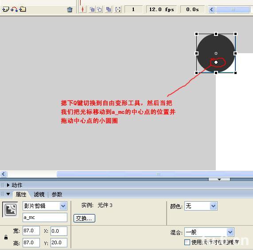This screenshot has height=250, width=253.
Task: Enable use runtime bitmap caching checkbox
Action: pos(187,242)
